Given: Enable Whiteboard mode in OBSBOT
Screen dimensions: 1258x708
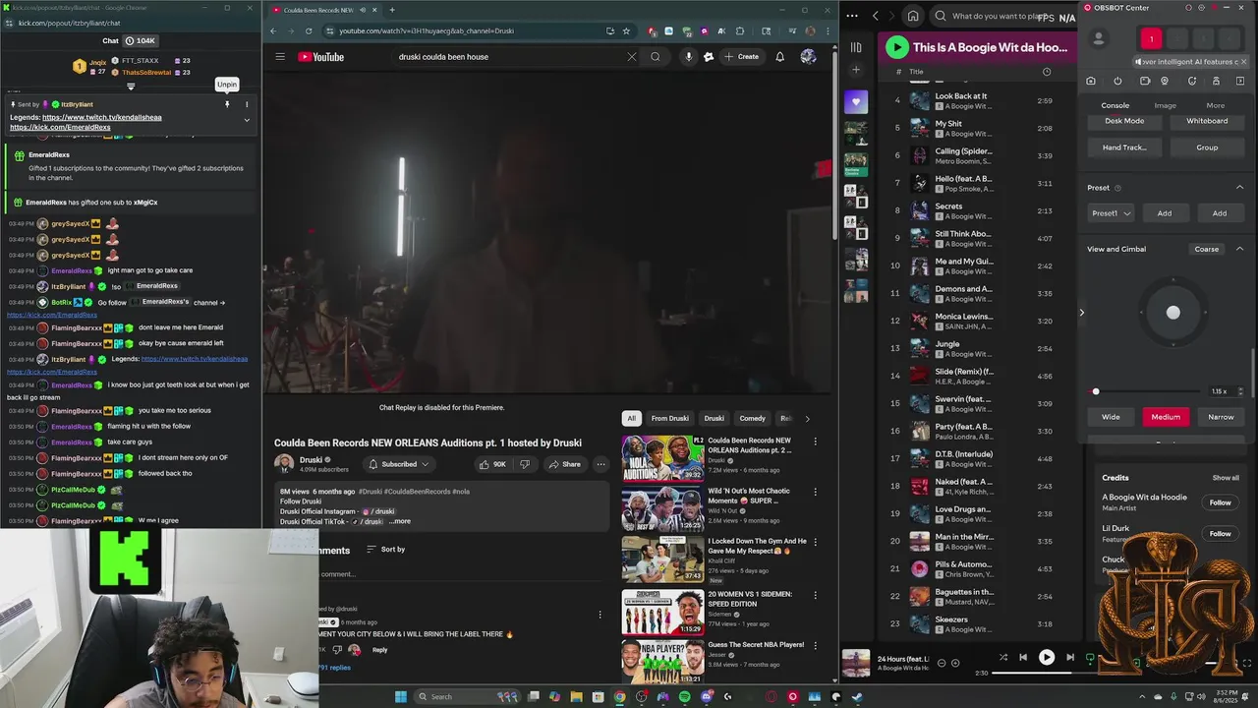Looking at the screenshot, I should click(x=1207, y=121).
